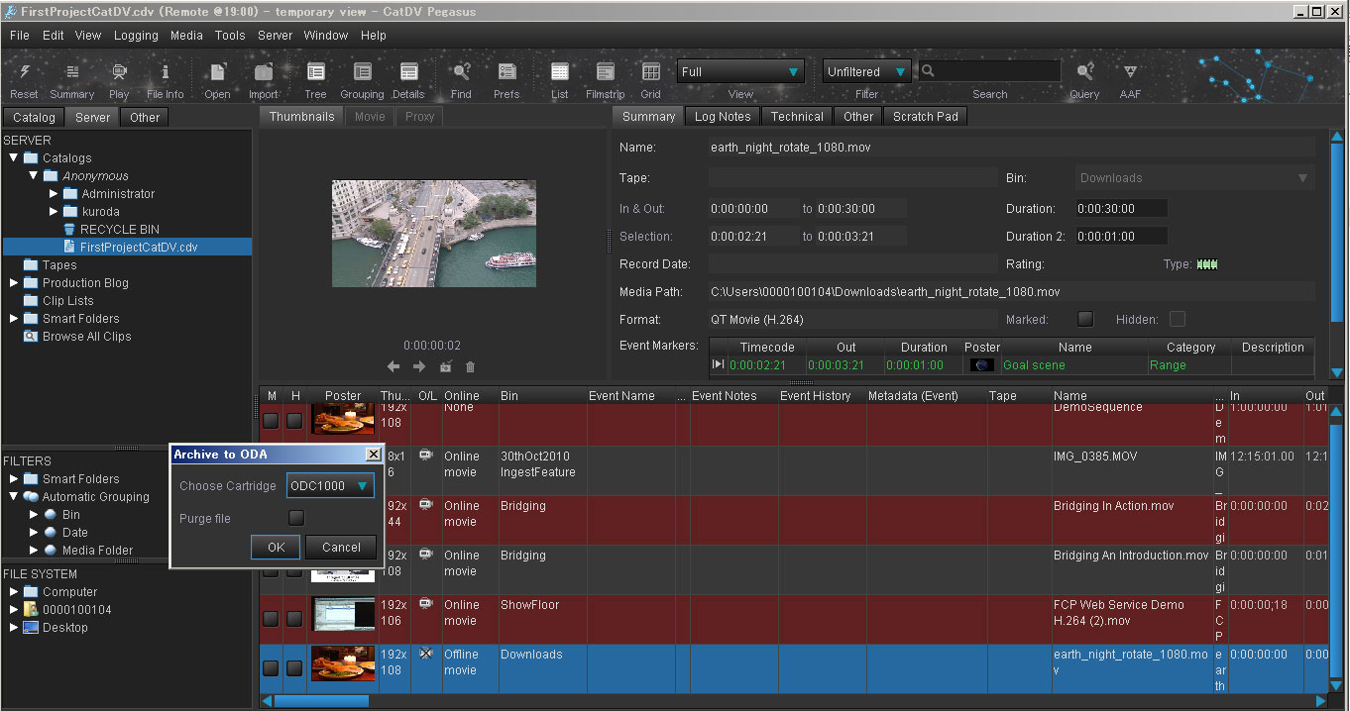Click the Open toolbar icon
This screenshot has width=1350, height=711.
coord(217,72)
